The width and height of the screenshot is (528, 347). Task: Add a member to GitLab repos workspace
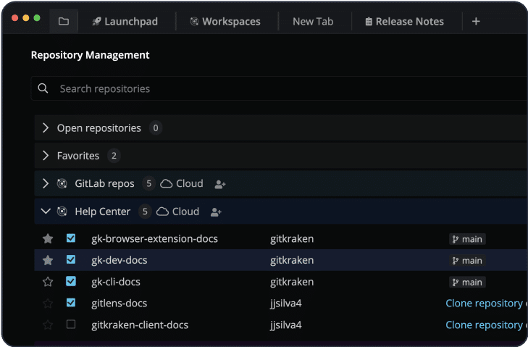[220, 184]
